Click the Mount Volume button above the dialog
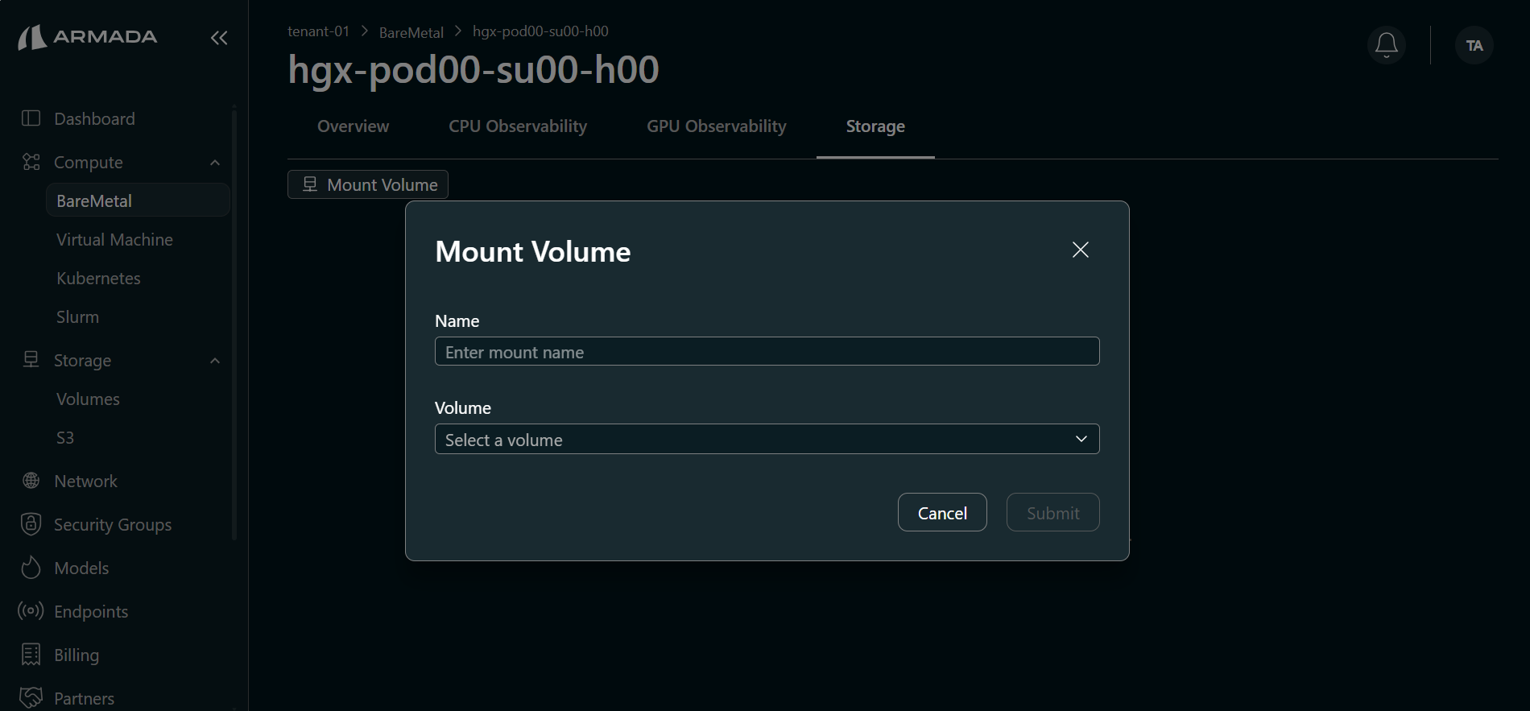The image size is (1530, 711). click(x=368, y=184)
